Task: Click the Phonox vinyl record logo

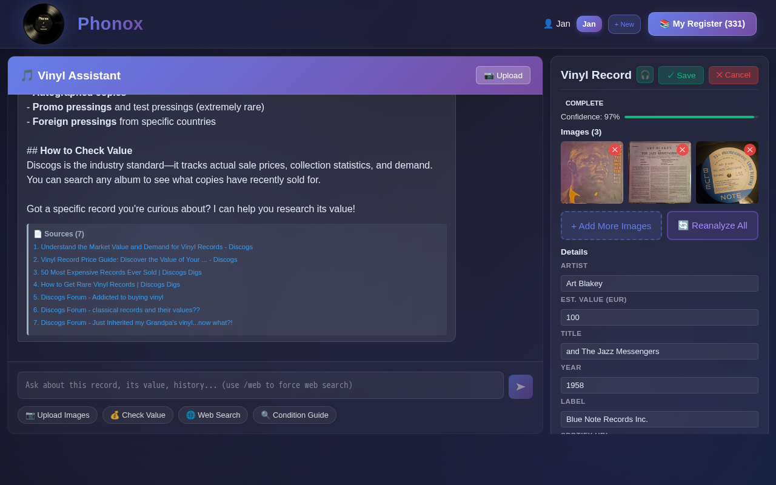Action: tap(44, 24)
